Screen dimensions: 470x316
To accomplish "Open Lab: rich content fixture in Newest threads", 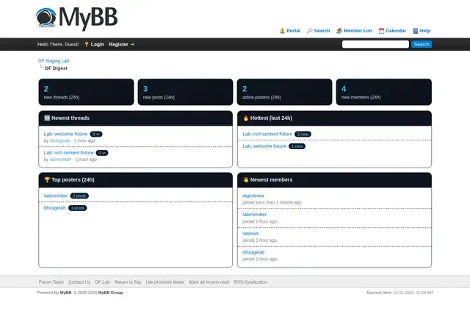I will [x=68, y=153].
